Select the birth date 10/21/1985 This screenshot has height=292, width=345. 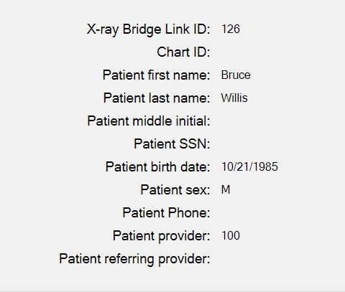[249, 166]
